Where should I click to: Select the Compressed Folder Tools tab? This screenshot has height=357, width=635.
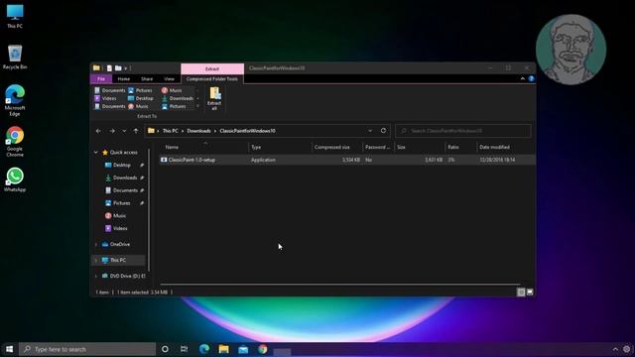[x=211, y=79]
